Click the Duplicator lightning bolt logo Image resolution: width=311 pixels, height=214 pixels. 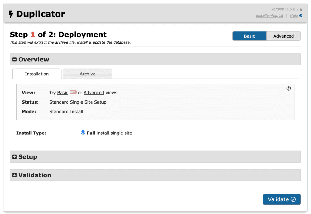point(11,14)
